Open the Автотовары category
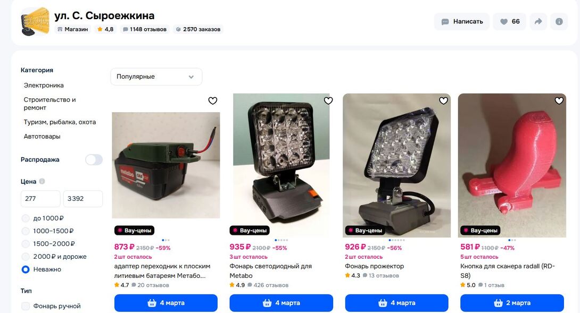 (x=42, y=136)
